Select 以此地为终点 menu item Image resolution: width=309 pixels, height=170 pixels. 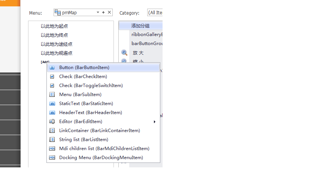point(54,35)
